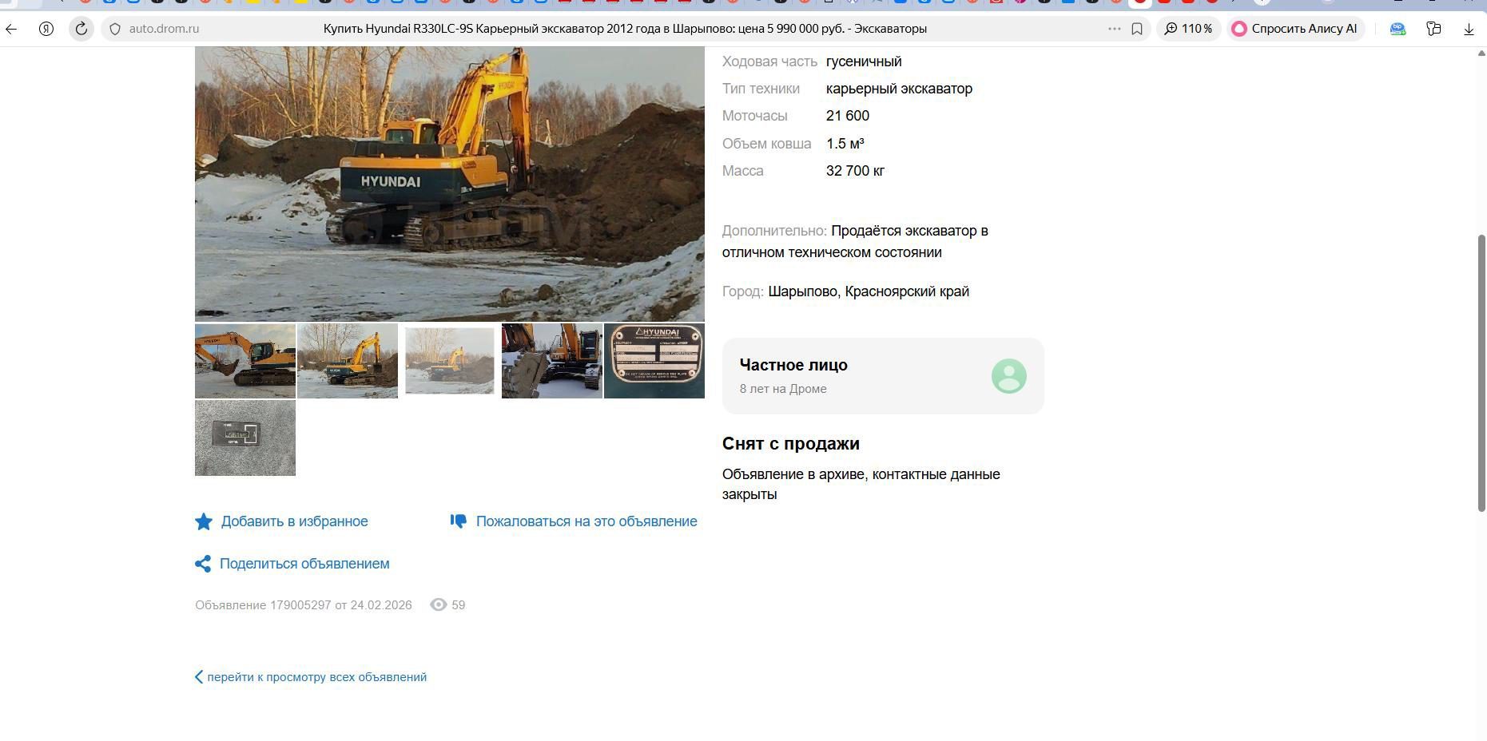
Task: Click the 110 % zoom indicator
Action: click(x=1188, y=29)
